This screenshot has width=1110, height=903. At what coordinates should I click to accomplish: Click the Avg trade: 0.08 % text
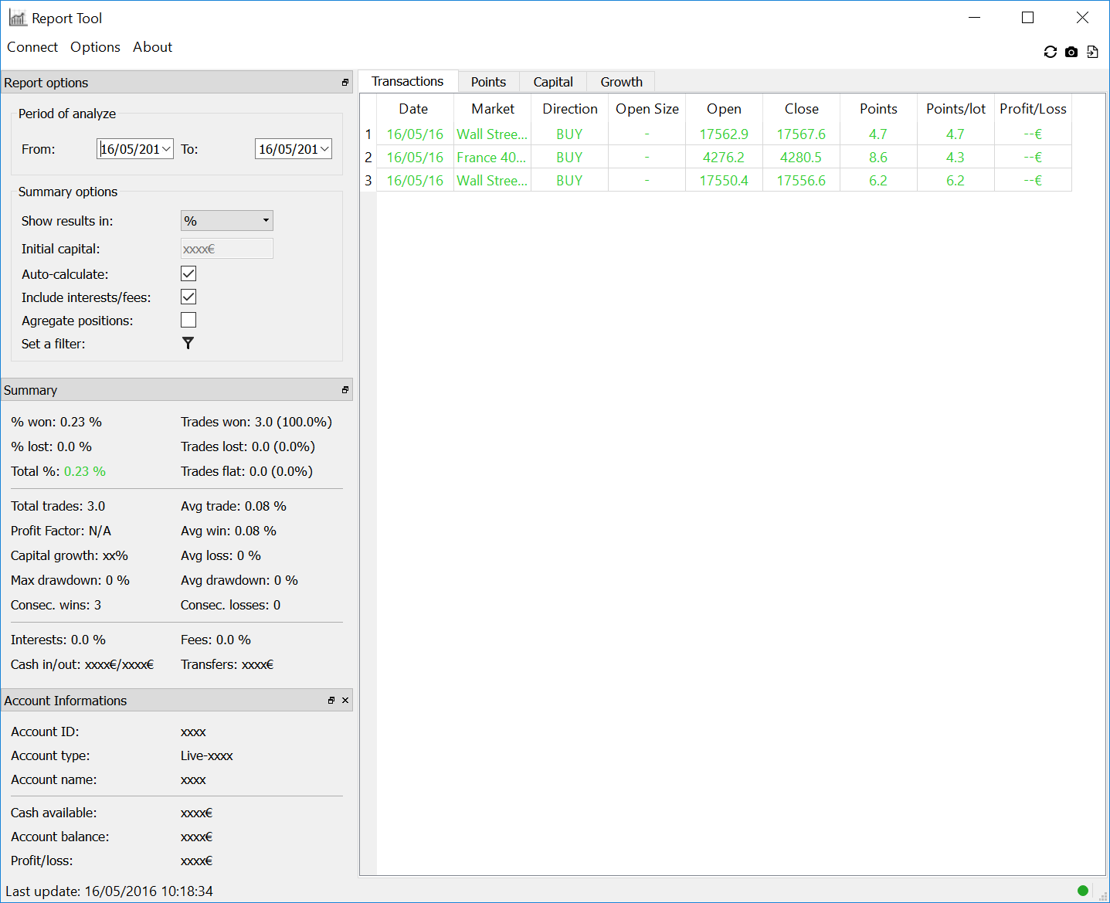coord(234,506)
